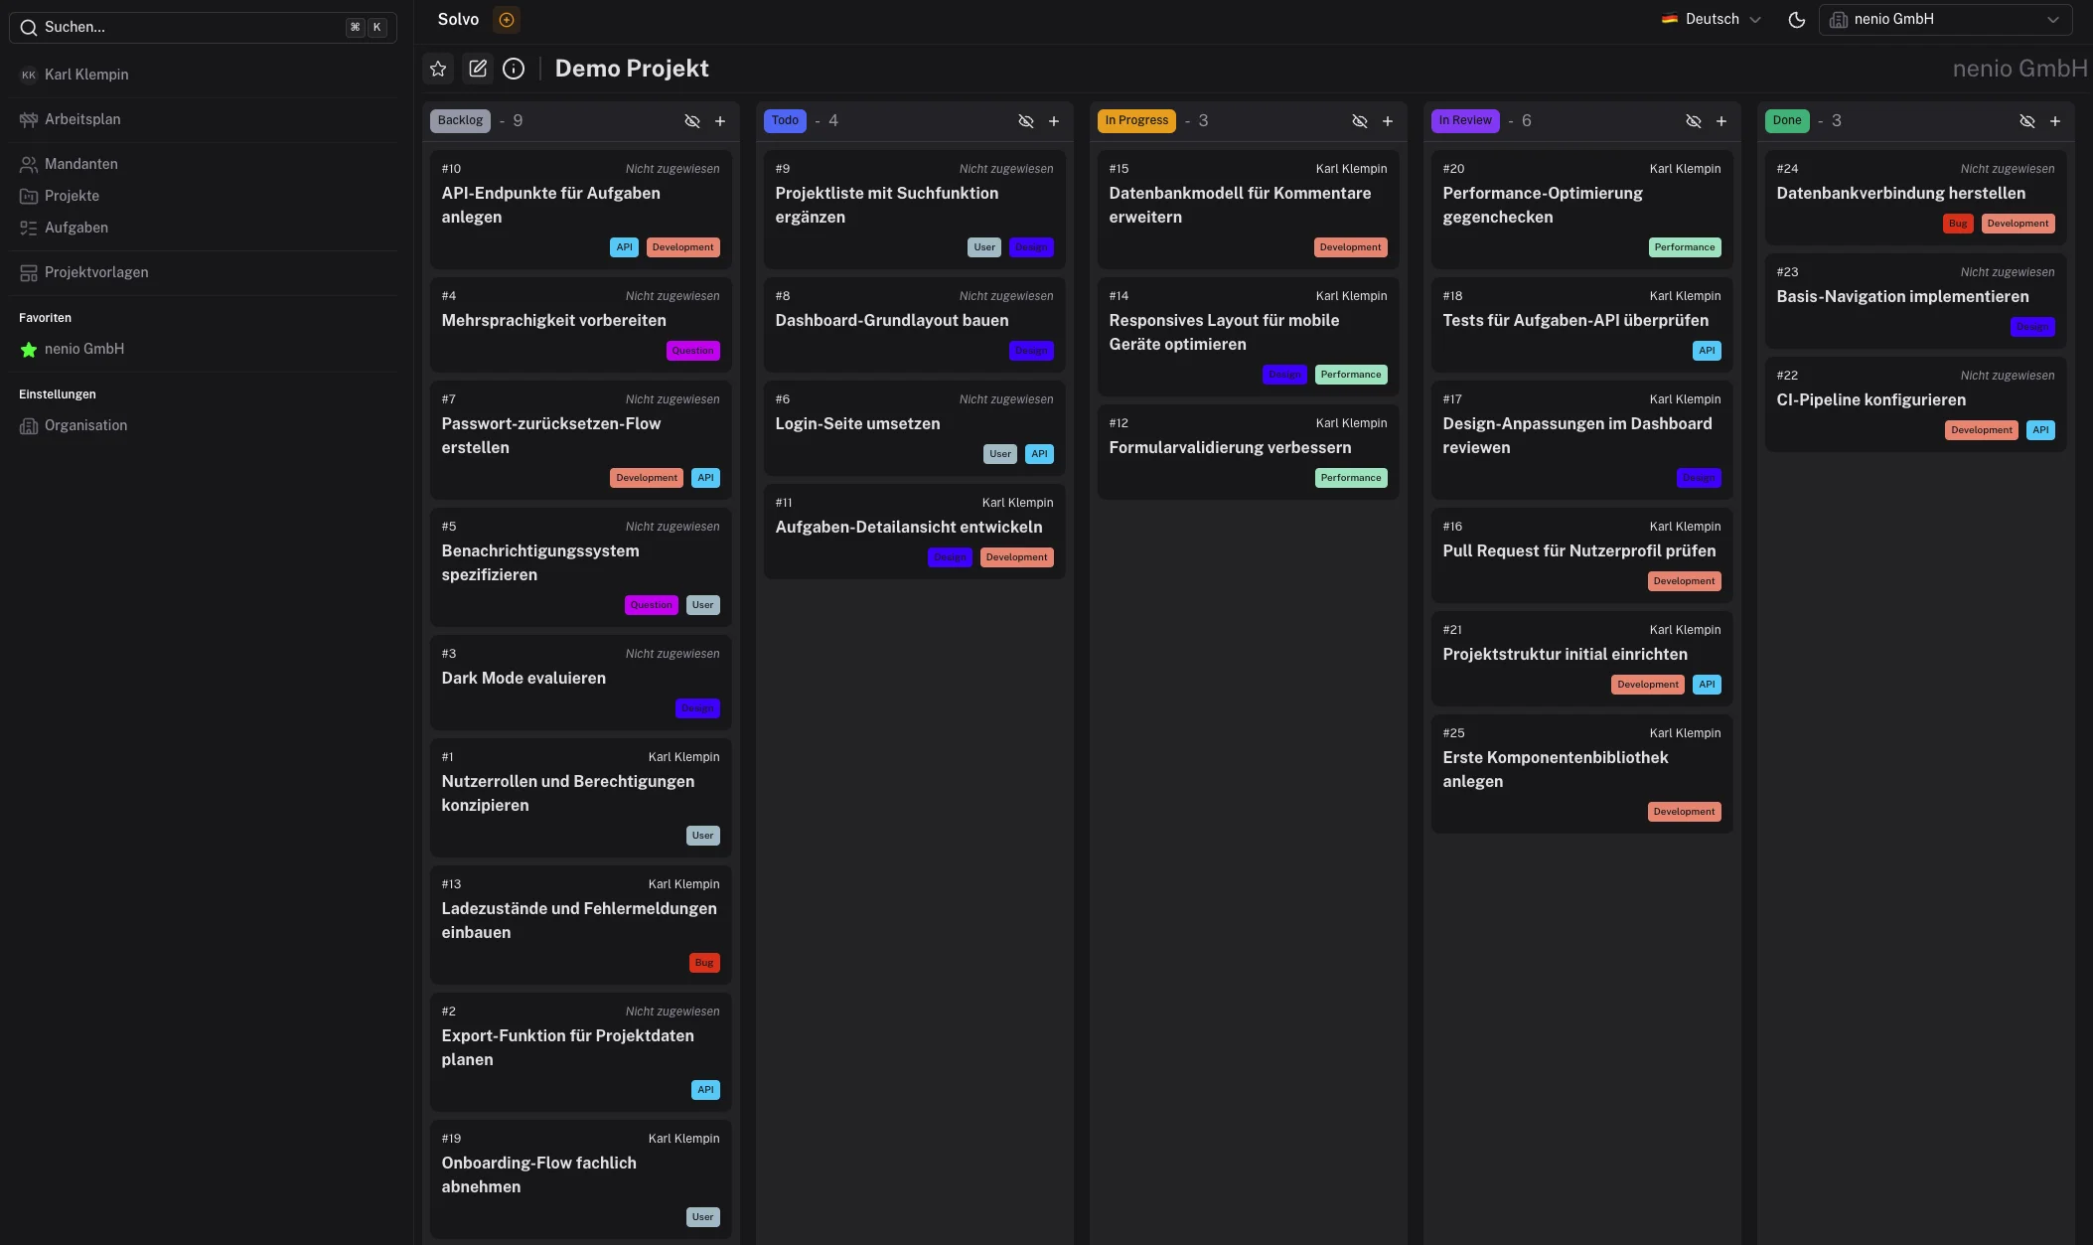Open card Datenbankmodell für Kommentare erweitern

[x=1248, y=209]
